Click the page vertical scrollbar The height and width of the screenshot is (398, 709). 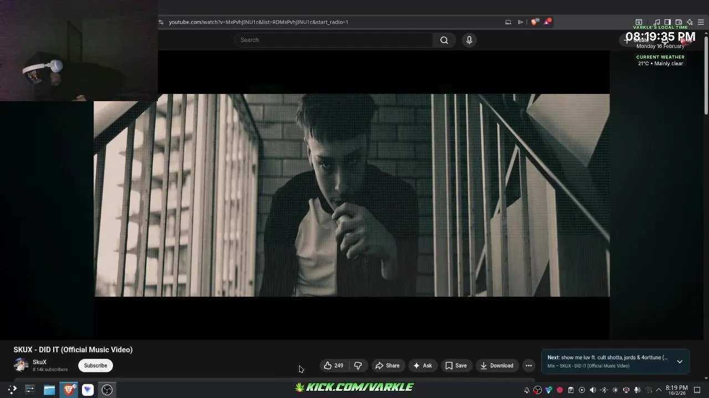(x=706, y=75)
